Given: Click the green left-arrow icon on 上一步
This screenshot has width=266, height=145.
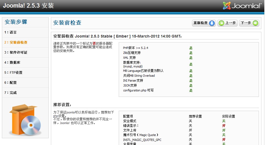Looking at the screenshot, I should (x=221, y=23).
